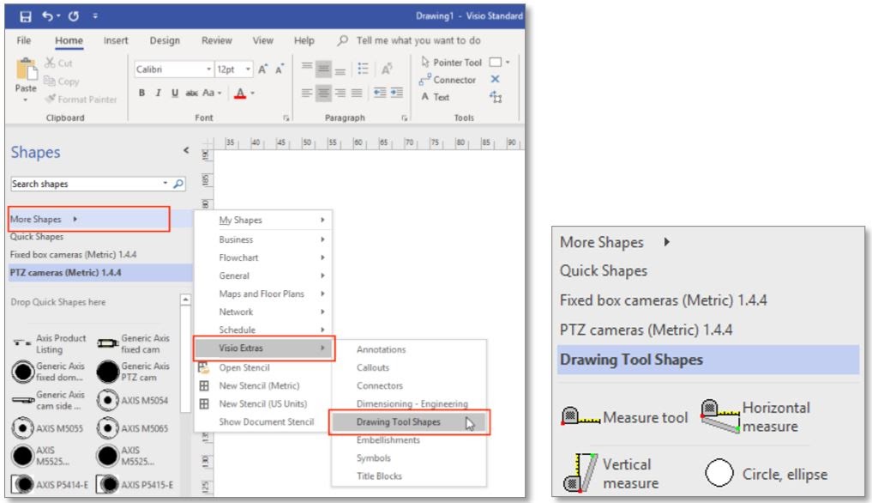Select the Pointer Tool
The height and width of the screenshot is (503, 872).
click(451, 63)
